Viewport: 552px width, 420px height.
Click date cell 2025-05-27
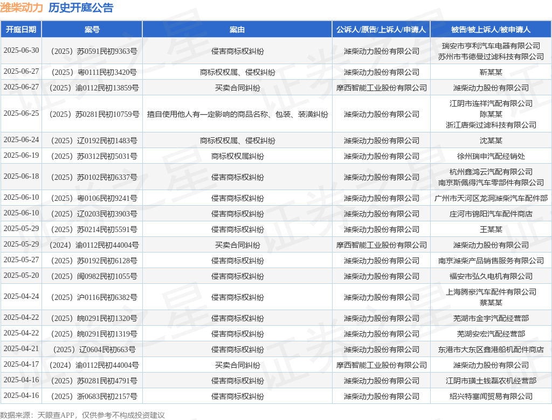(x=21, y=260)
